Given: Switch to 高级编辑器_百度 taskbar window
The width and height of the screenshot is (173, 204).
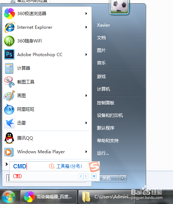Looking at the screenshot, I should (x=49, y=197).
